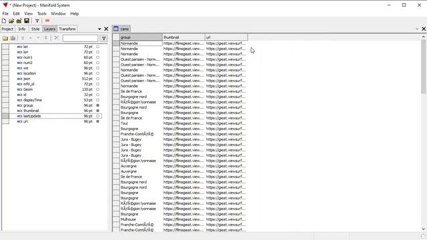Open the Tools menu
427x240 pixels.
tap(41, 13)
